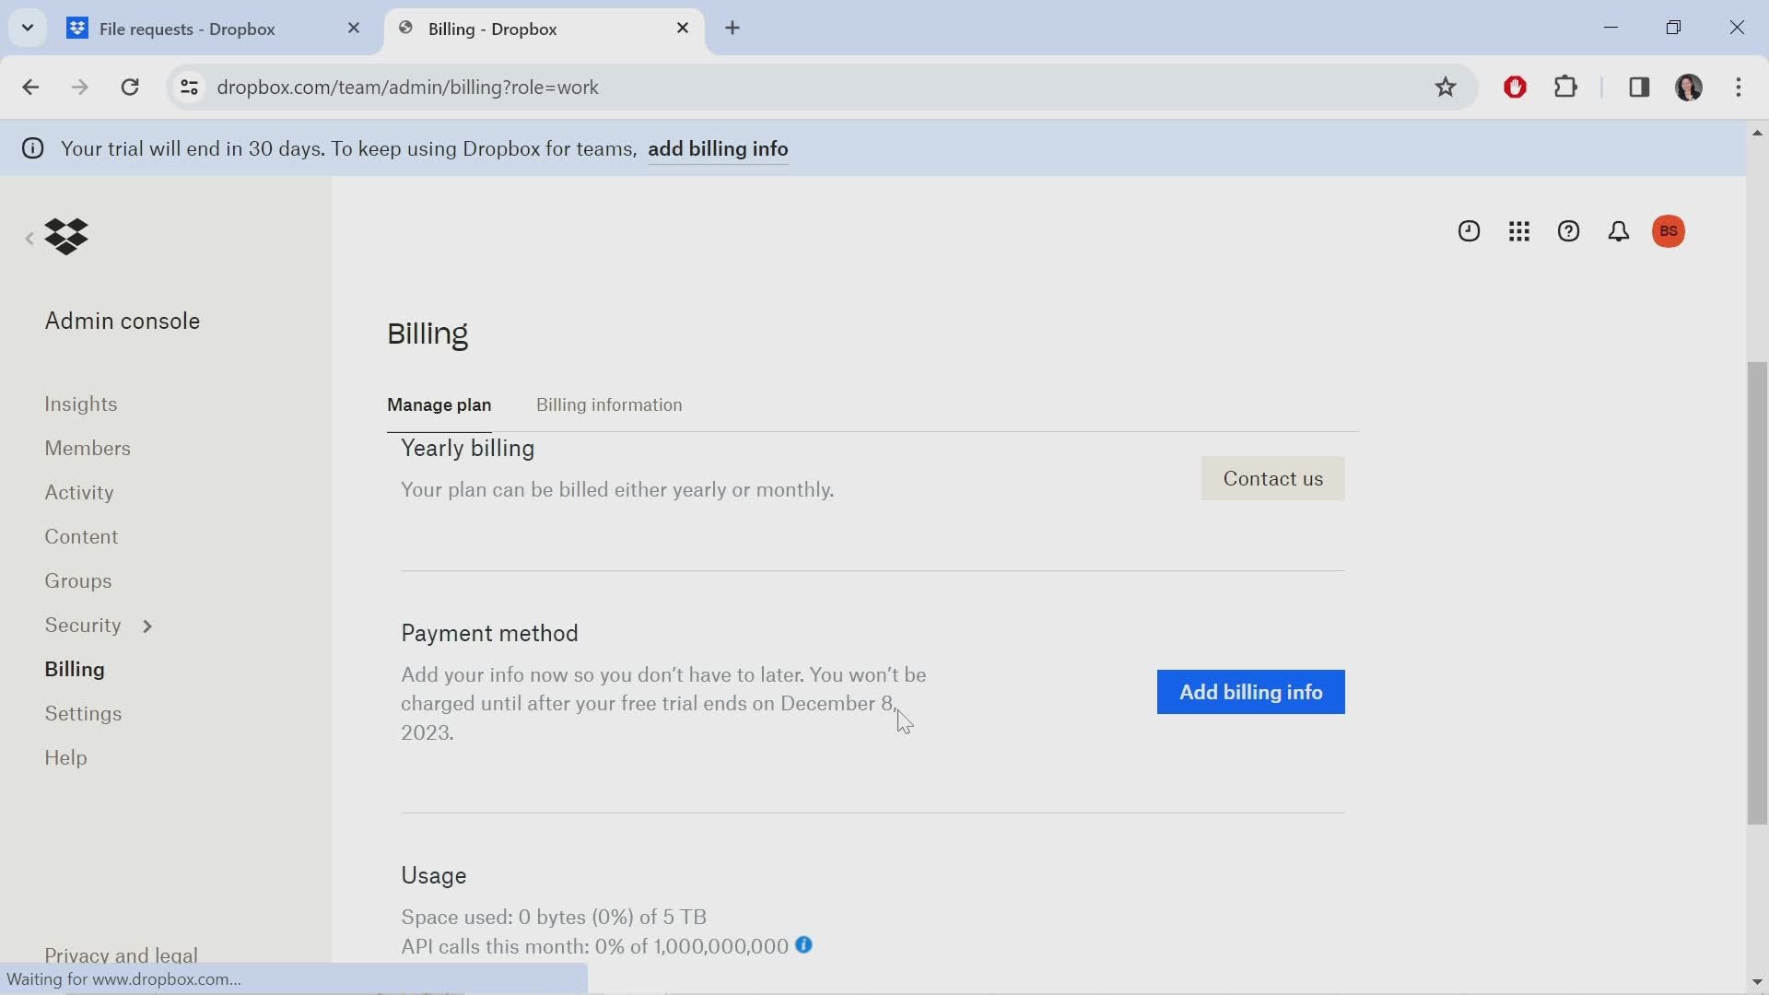
Task: Open the notifications bell icon
Action: 1620,231
